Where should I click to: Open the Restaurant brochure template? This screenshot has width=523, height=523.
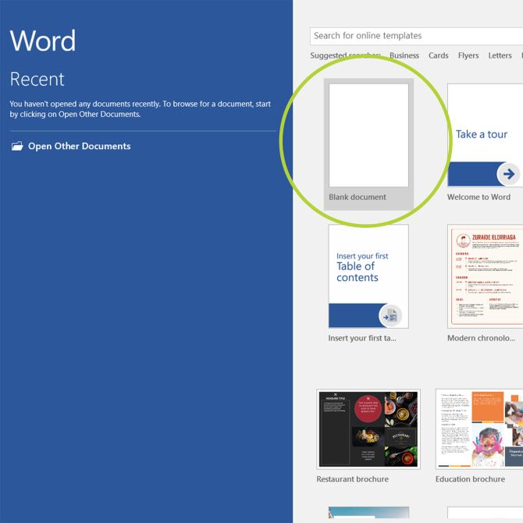click(x=368, y=429)
